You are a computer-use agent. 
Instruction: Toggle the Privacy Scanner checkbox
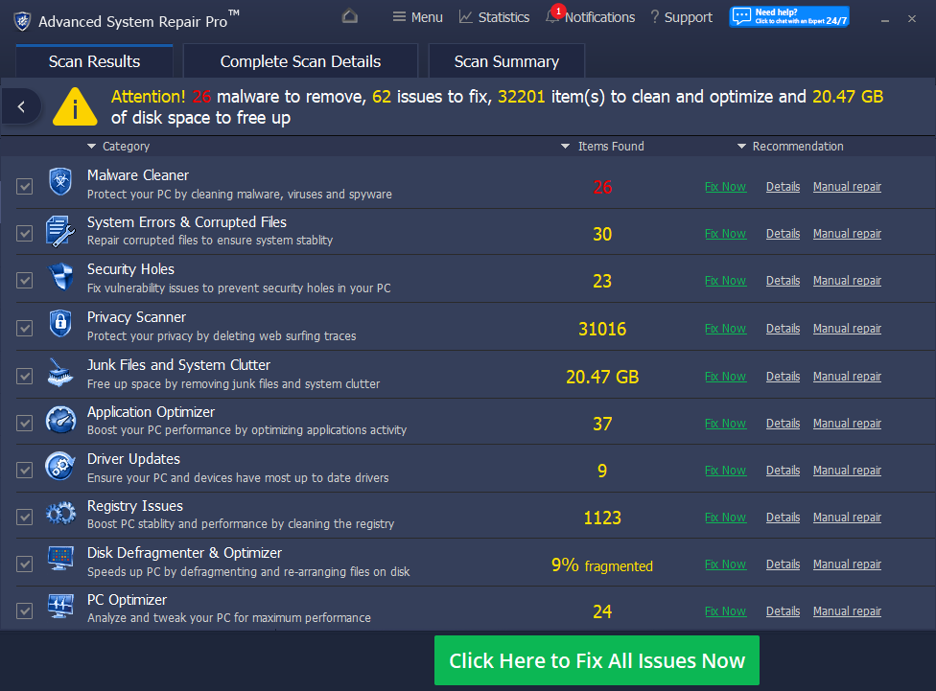point(25,328)
